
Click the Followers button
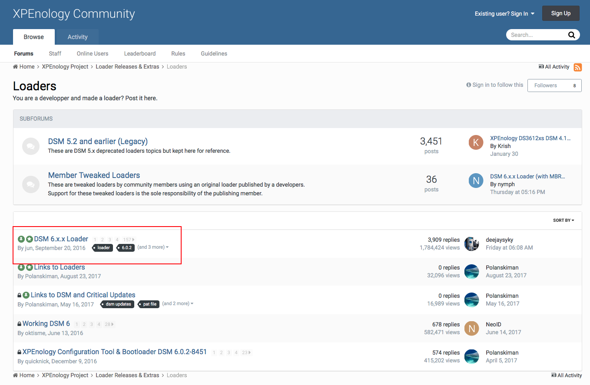click(x=554, y=86)
